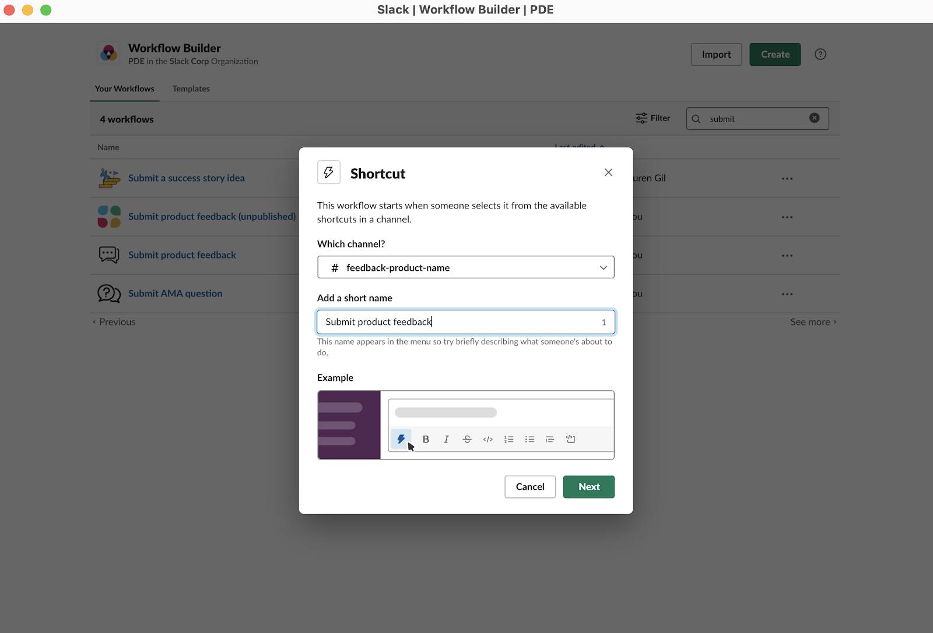Open more options for Submit product feedback row
The width and height of the screenshot is (933, 633).
point(787,256)
